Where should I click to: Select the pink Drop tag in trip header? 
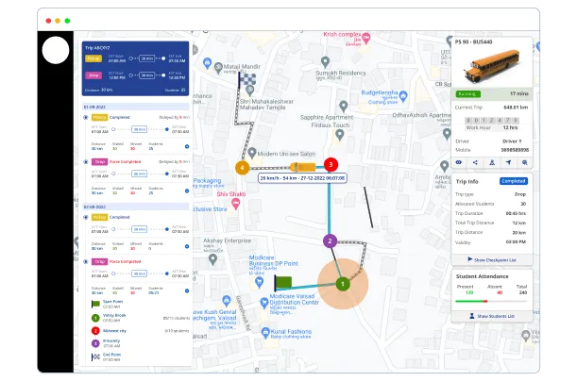[93, 75]
